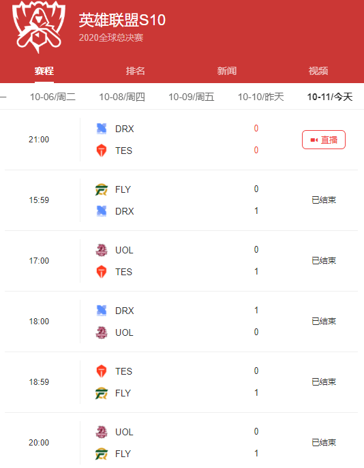Go to the 视频 videos tab
Viewport: 364px width, 468px height.
pyautogui.click(x=318, y=71)
